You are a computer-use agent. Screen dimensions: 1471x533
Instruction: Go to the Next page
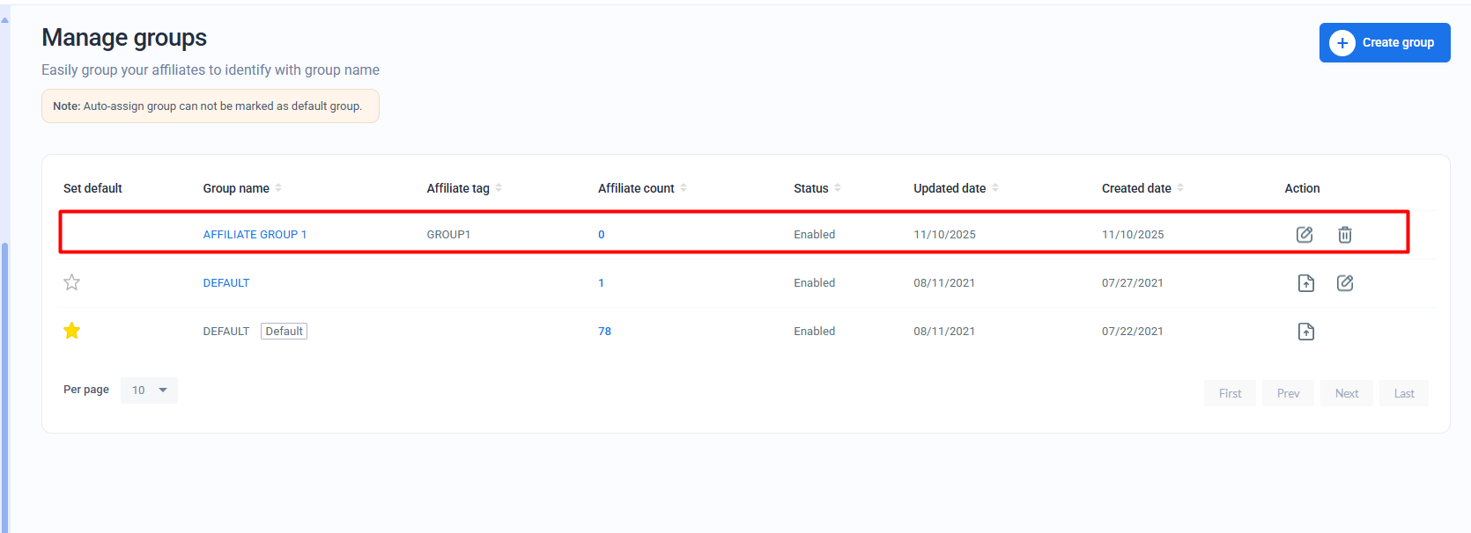[1346, 393]
